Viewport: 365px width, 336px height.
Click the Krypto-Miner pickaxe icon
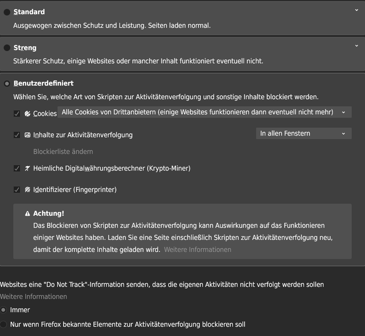point(28,168)
